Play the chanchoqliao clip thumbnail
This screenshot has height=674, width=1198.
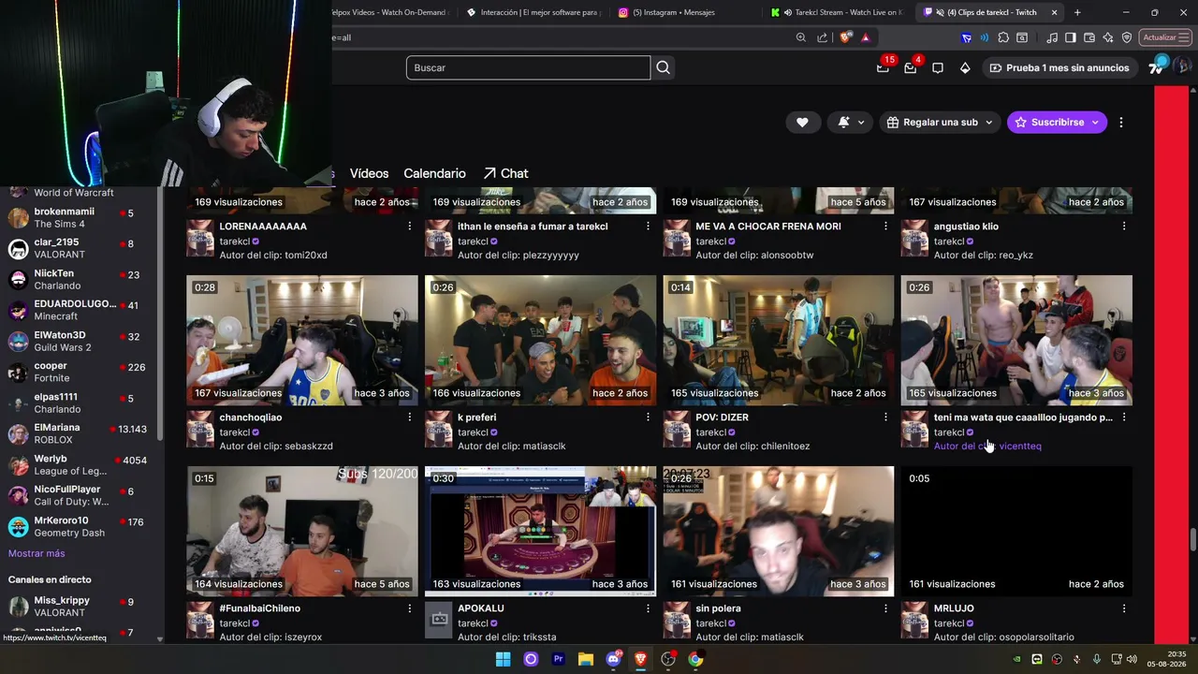[302, 340]
